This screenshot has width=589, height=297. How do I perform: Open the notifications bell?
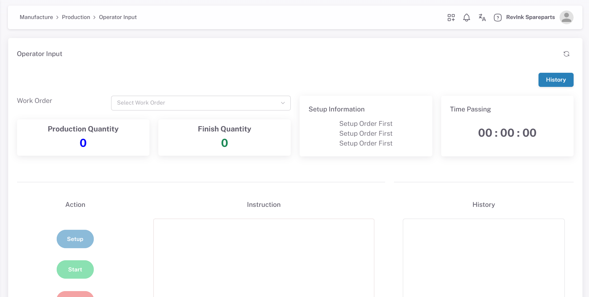coord(466,17)
